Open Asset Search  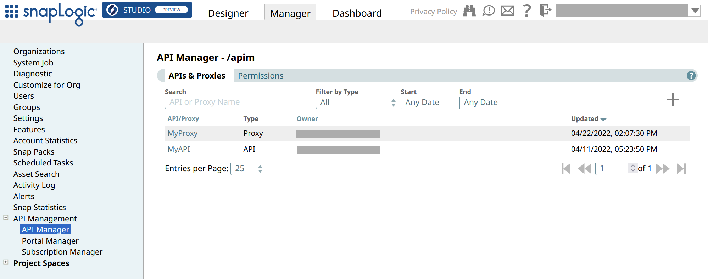coord(37,174)
